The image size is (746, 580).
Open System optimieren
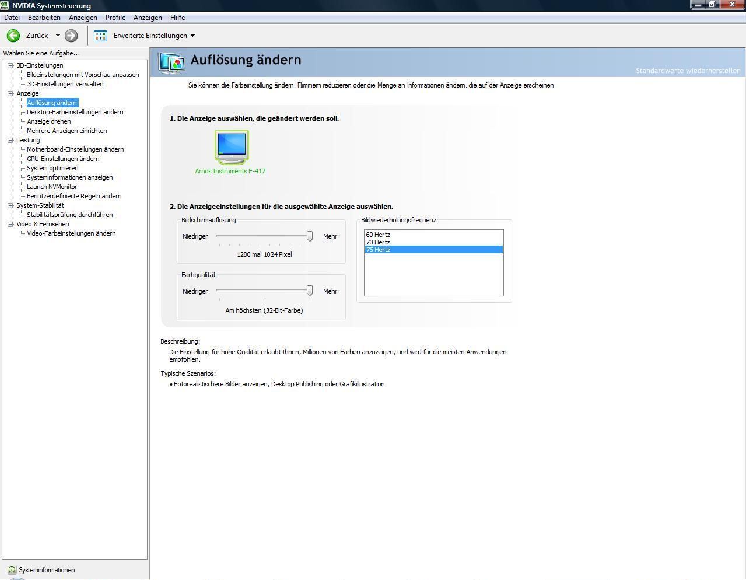coord(52,168)
